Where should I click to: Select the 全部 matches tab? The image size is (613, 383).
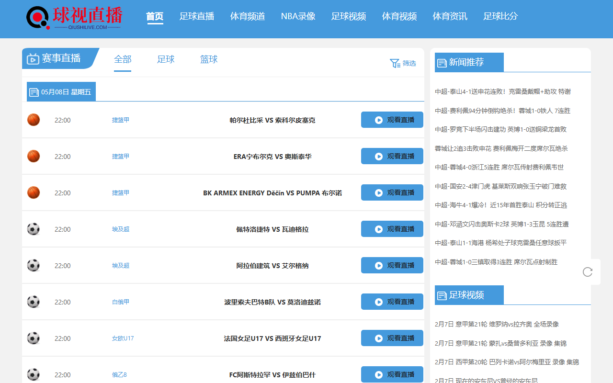pos(123,59)
